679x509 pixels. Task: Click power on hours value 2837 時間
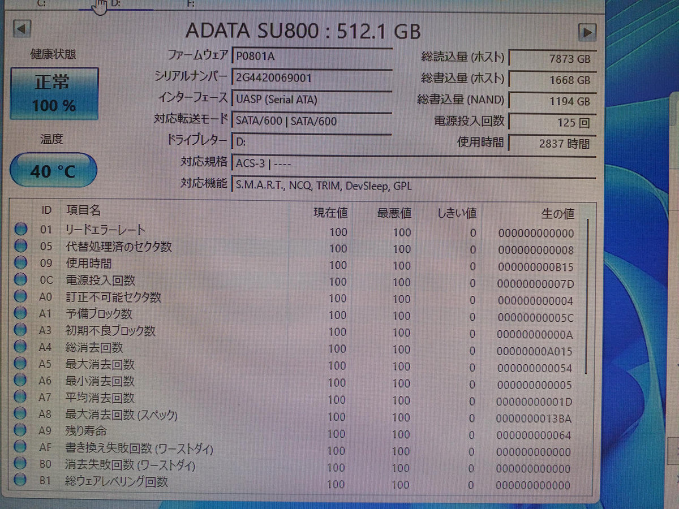(x=552, y=143)
